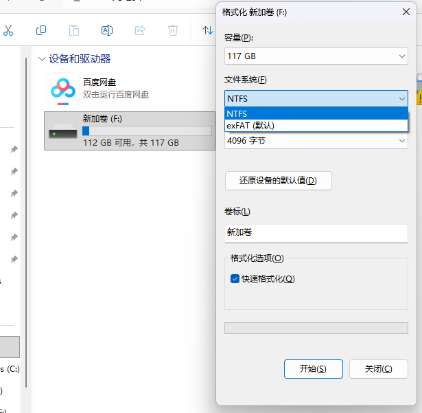This screenshot has width=422, height=413.
Task: Click the Paste clipboard icon
Action: click(x=74, y=30)
